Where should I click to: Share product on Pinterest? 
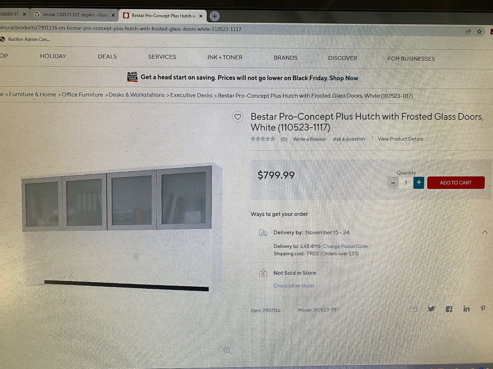pyautogui.click(x=483, y=308)
